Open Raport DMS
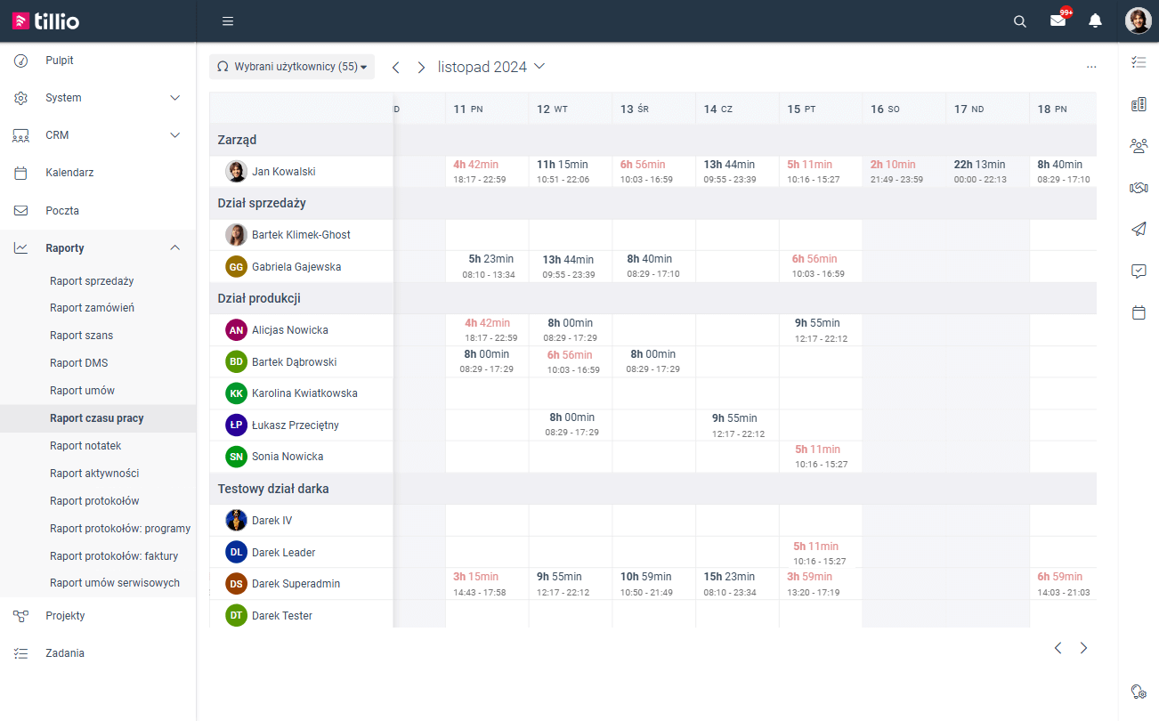The width and height of the screenshot is (1159, 721). pyautogui.click(x=79, y=363)
